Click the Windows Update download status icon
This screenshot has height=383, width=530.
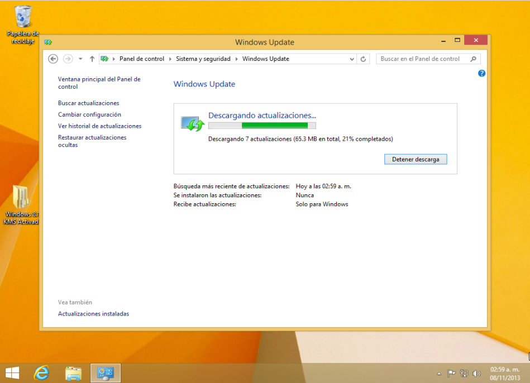pyautogui.click(x=193, y=123)
